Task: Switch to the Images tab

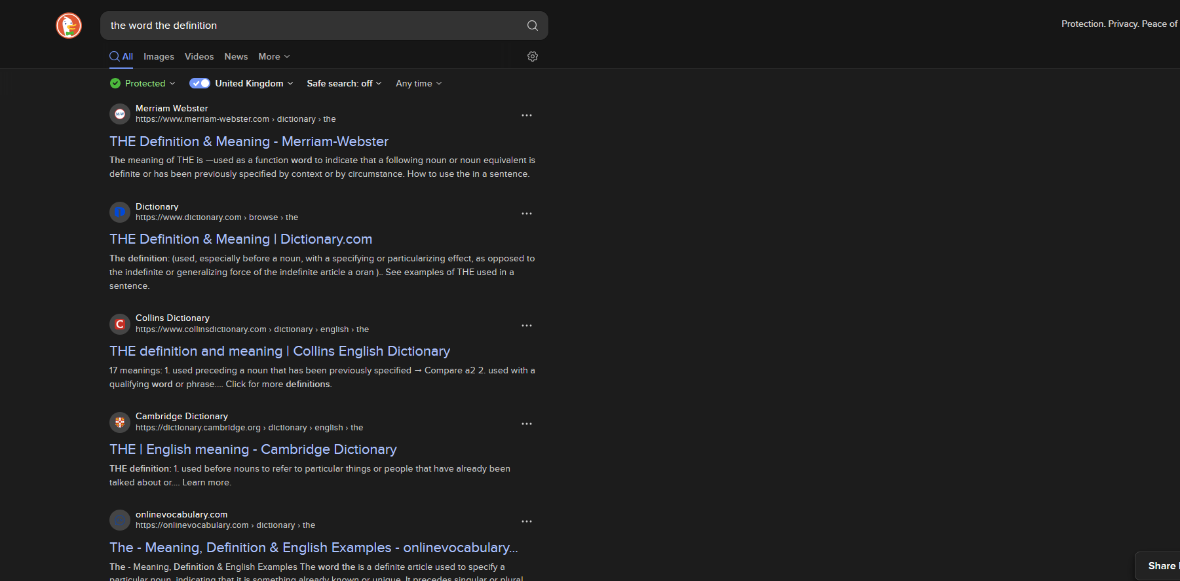Action: (159, 56)
